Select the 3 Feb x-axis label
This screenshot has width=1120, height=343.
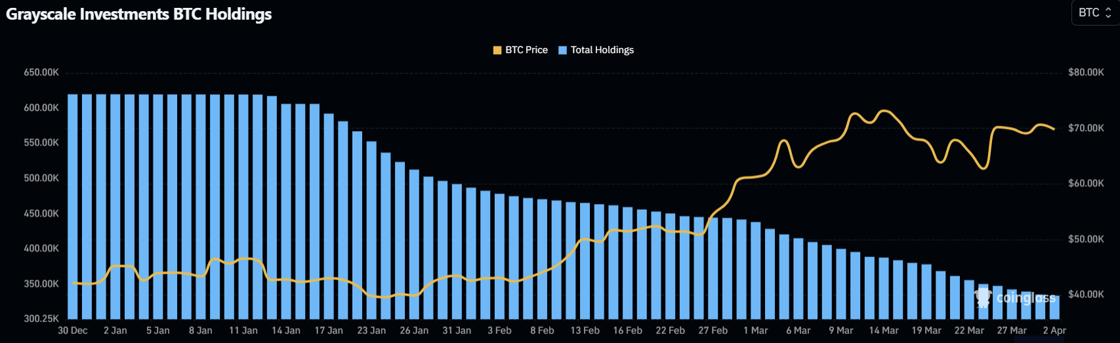(499, 331)
